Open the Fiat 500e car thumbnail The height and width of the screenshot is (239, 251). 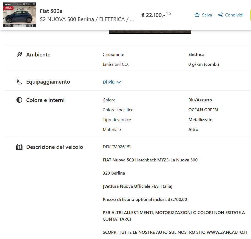19,15
